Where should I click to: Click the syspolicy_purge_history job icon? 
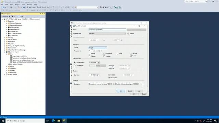11,56
